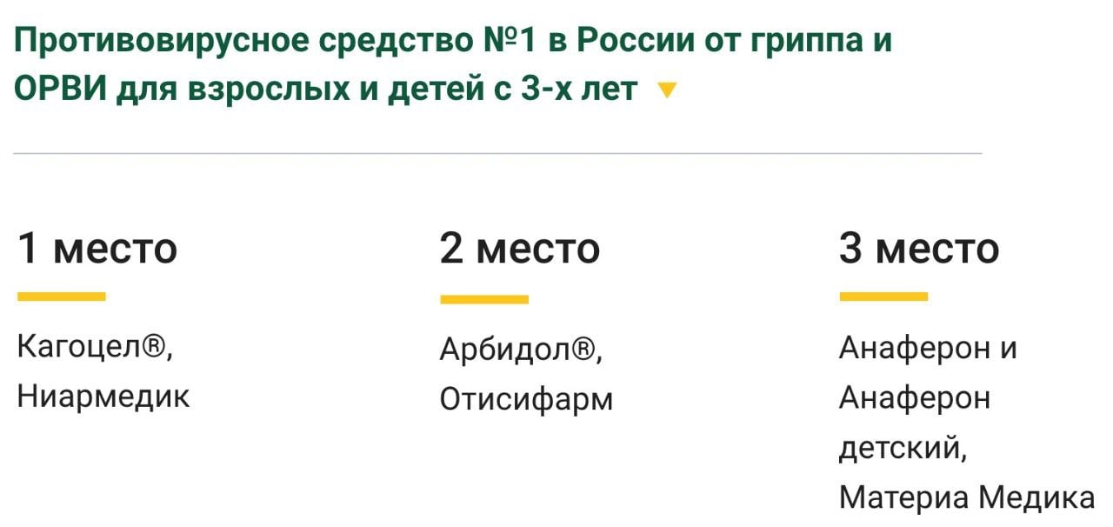Click the yellow bar under "1 место"
Screen dimensions: 1113x527
[x=62, y=297]
